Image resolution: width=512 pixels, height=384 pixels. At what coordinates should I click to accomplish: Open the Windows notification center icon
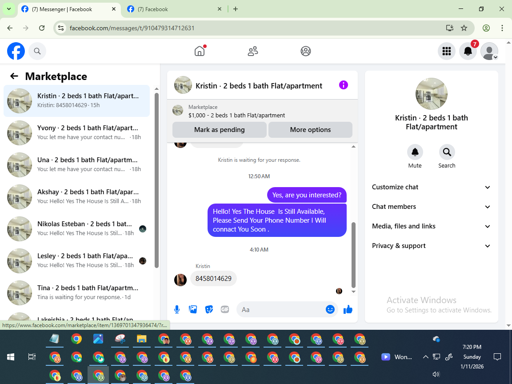(497, 357)
